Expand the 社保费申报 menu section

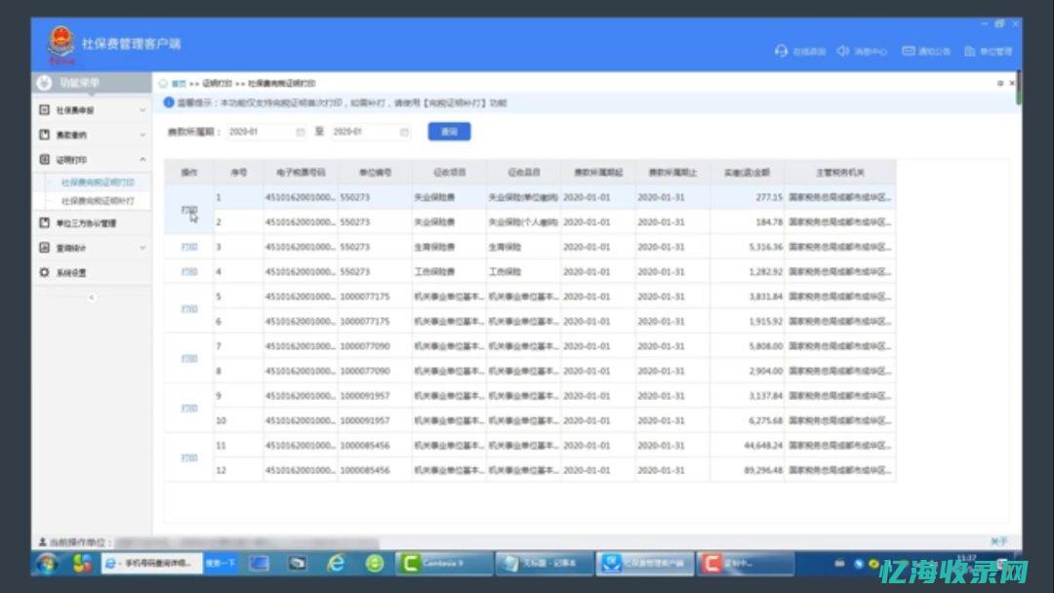(142, 110)
